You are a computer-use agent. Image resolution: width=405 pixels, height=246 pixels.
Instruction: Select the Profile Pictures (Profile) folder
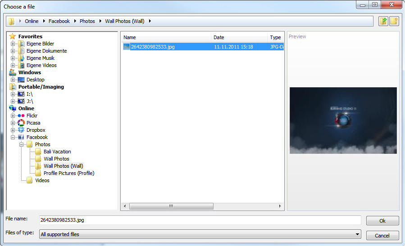click(x=68, y=173)
